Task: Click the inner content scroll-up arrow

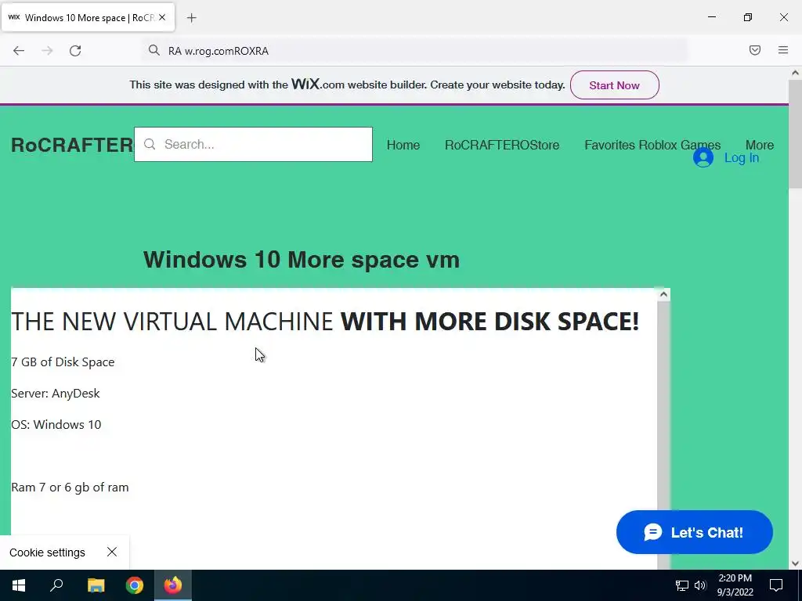Action: (663, 294)
